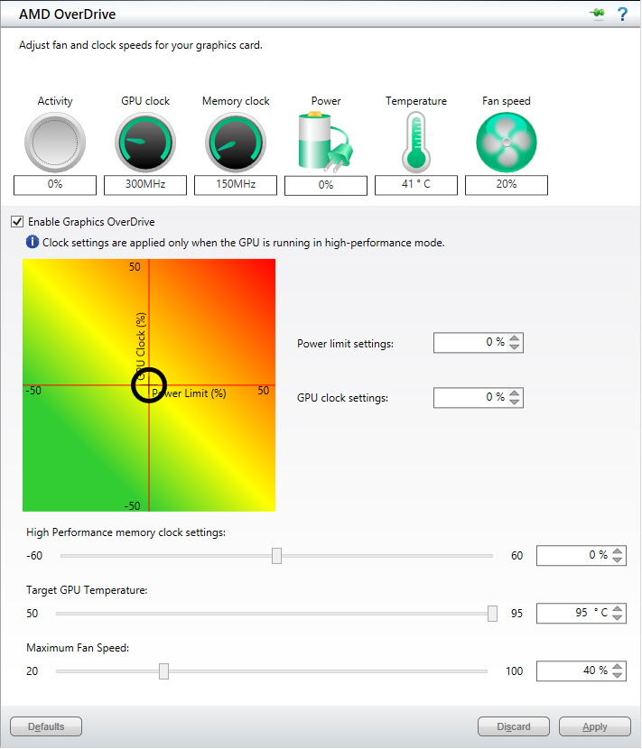Increase Power limit settings with up arrow

(515, 338)
